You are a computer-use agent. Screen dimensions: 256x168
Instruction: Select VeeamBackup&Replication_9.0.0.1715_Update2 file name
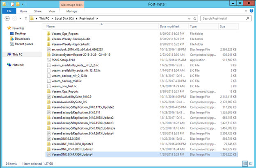coord(83,107)
